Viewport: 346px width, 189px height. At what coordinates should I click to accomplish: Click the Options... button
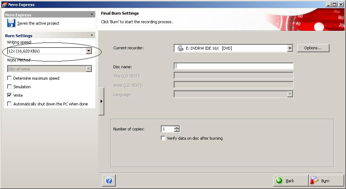click(x=313, y=48)
